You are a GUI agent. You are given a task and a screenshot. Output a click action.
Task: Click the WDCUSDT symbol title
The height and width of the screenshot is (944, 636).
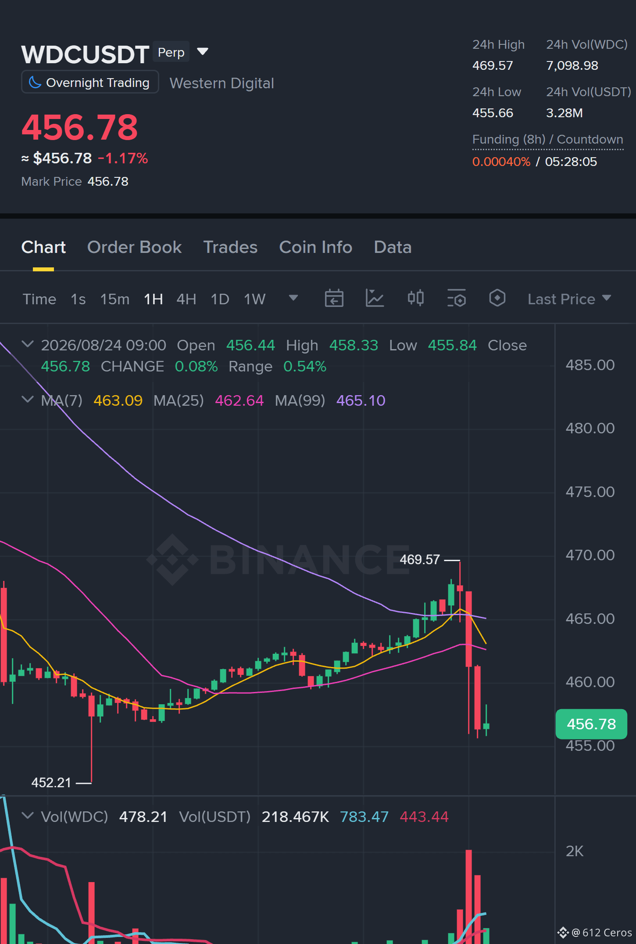(86, 54)
